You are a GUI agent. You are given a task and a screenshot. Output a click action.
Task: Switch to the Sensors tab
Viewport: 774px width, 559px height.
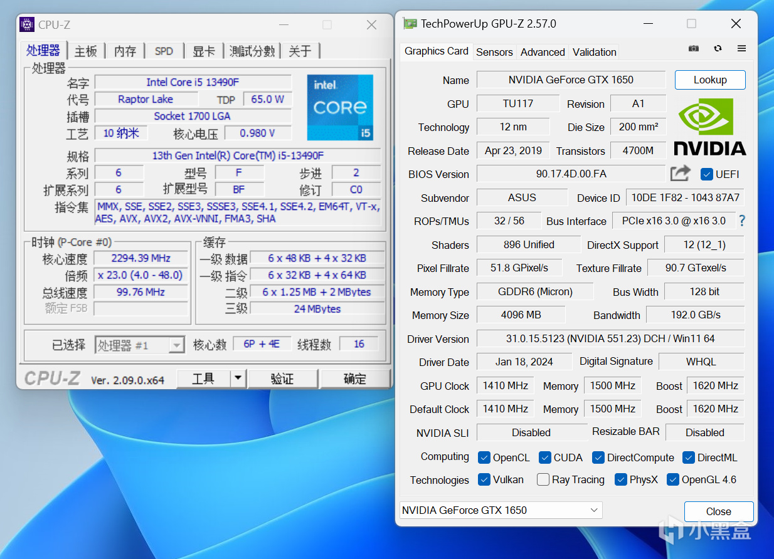[x=494, y=52]
